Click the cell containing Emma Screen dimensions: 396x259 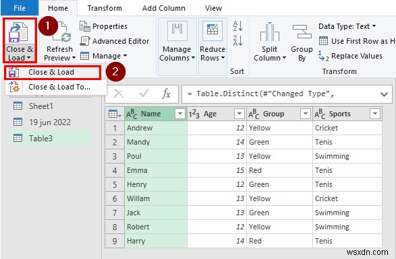(x=156, y=170)
